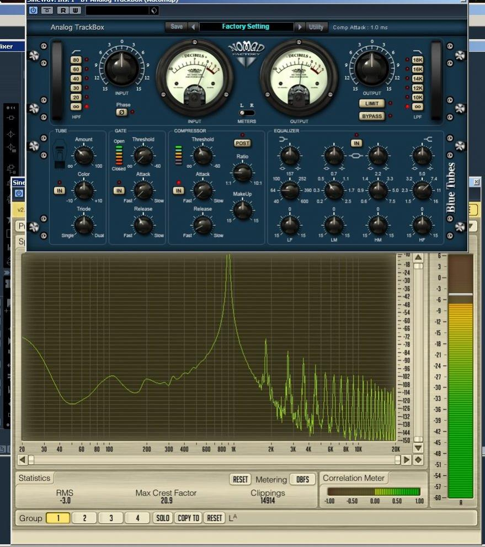Select the 80 Hz high-pass filter button
Viewport: 485px width, 547px height.
(76, 60)
